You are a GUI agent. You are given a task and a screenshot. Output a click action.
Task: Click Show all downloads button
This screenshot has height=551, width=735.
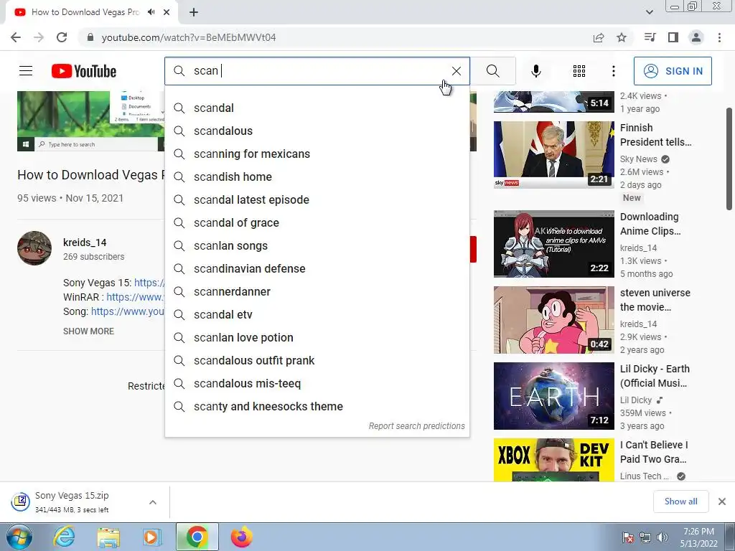coord(680,501)
